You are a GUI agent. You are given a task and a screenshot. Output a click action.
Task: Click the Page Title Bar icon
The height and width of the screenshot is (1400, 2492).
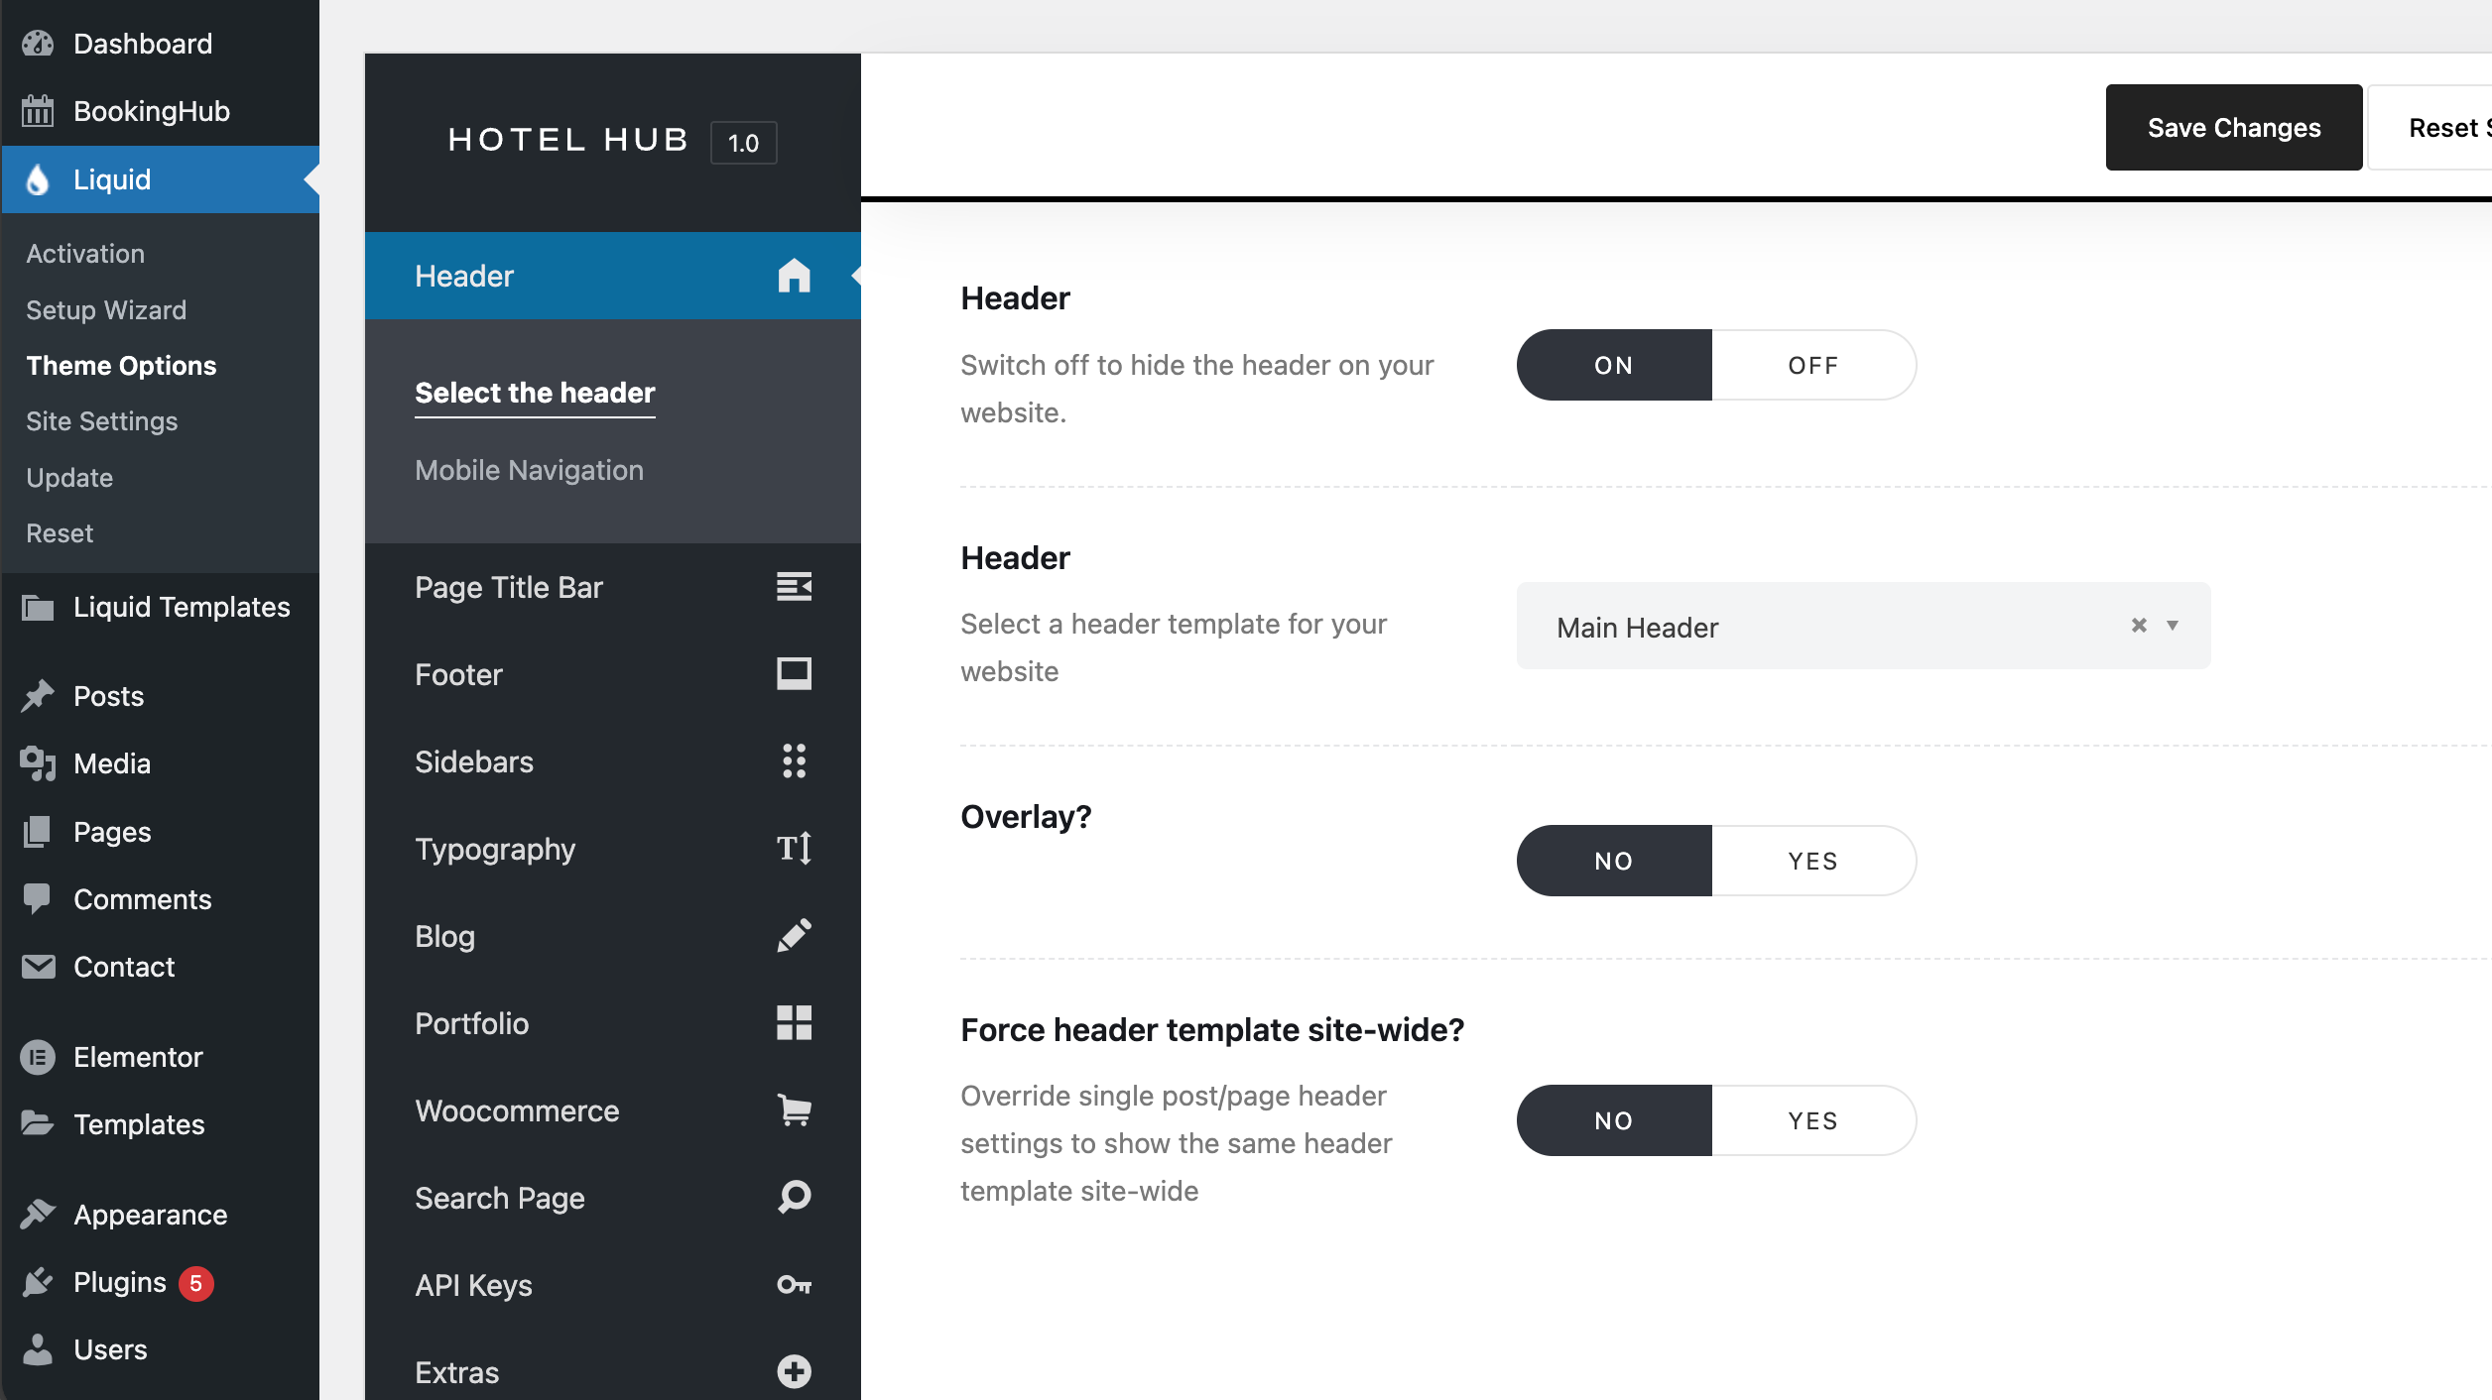coord(794,587)
